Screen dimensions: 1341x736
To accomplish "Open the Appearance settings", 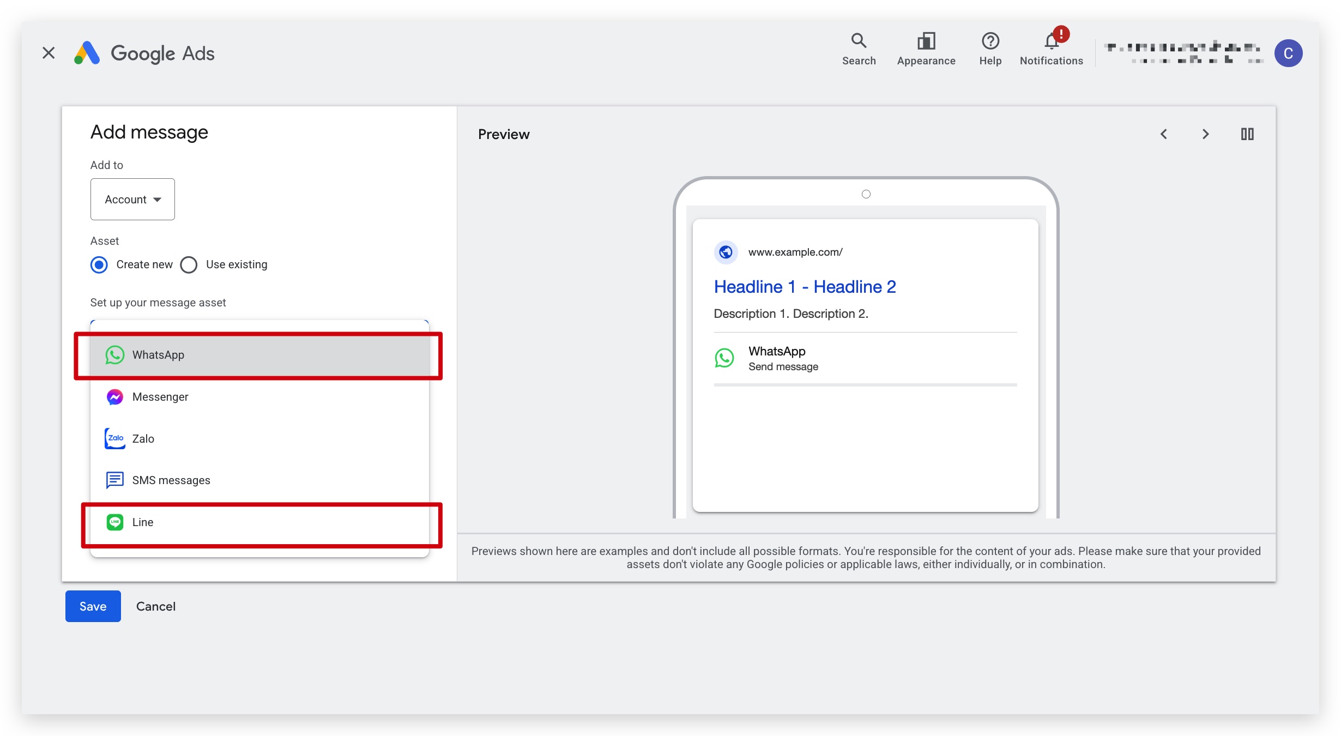I will (x=926, y=49).
